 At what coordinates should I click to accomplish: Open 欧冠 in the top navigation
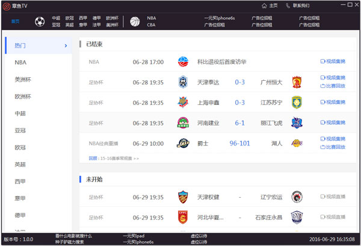(x=69, y=18)
